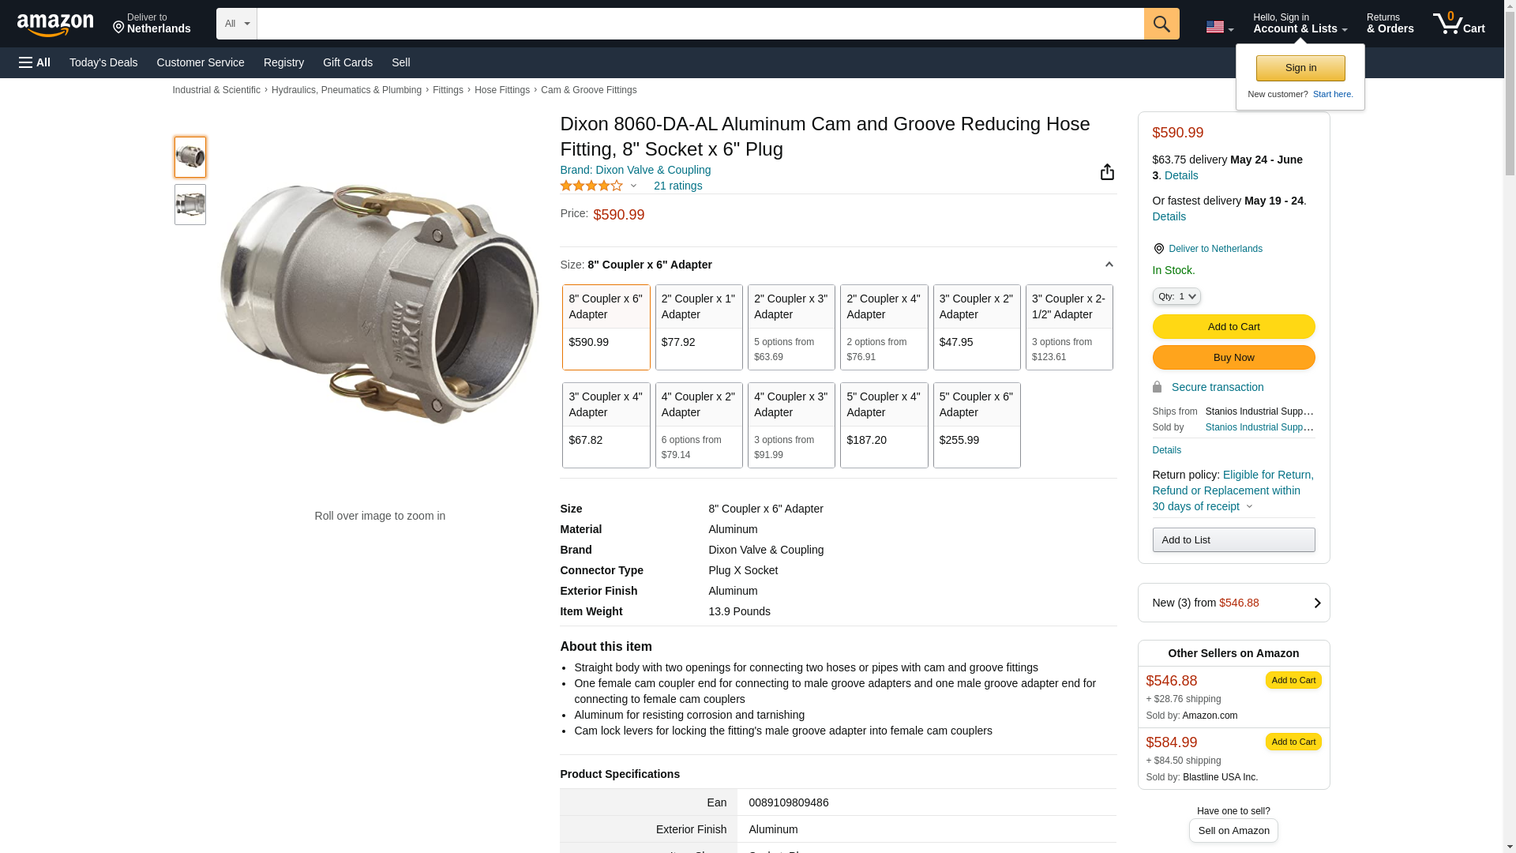The image size is (1516, 853).
Task: Choose the 3" Coupler x 4" Adapter size
Action: pos(606,425)
